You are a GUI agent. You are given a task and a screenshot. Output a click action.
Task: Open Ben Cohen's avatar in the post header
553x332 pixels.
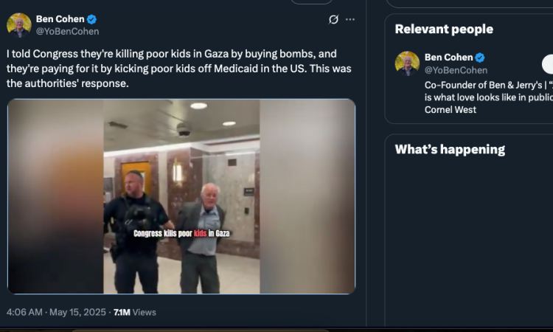(19, 25)
